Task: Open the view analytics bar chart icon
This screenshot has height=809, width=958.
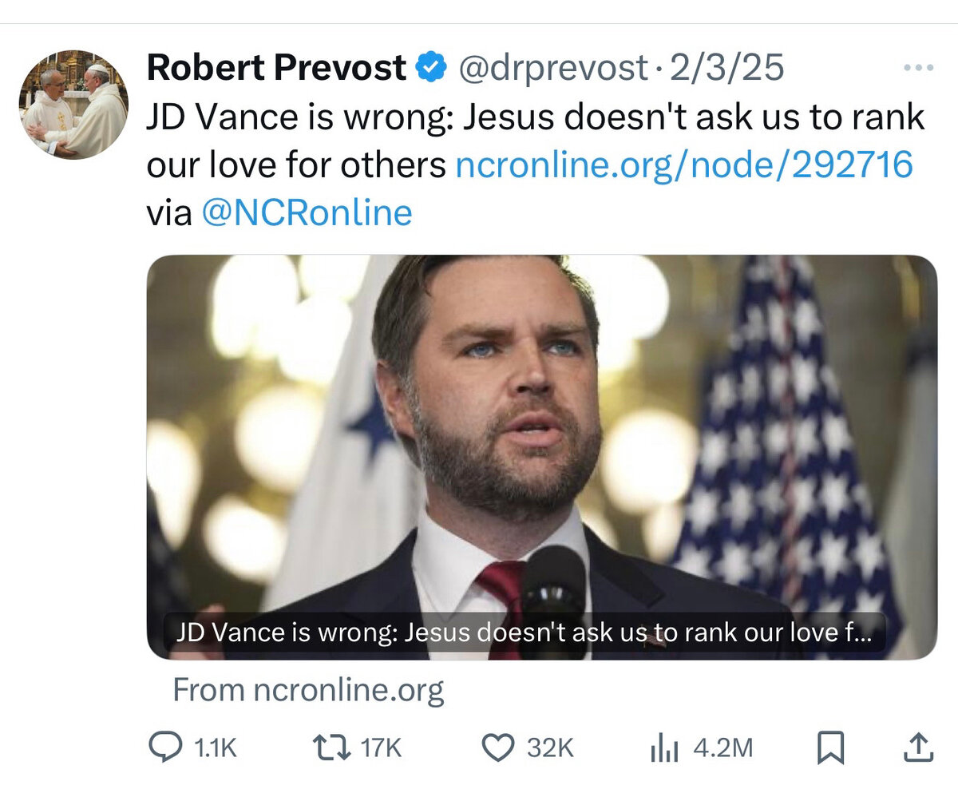Action: [663, 748]
